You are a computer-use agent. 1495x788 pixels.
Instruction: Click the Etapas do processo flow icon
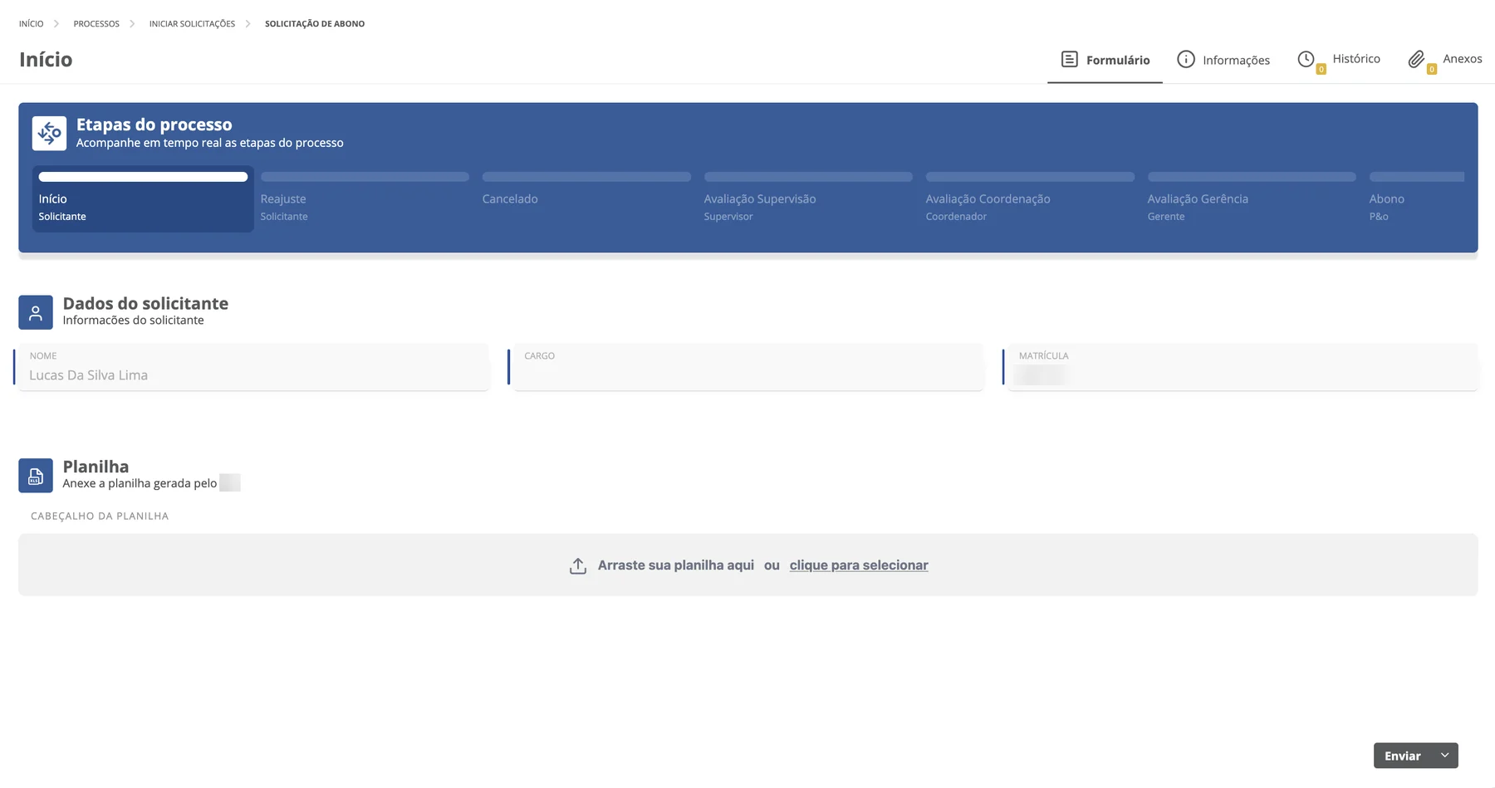tap(49, 133)
